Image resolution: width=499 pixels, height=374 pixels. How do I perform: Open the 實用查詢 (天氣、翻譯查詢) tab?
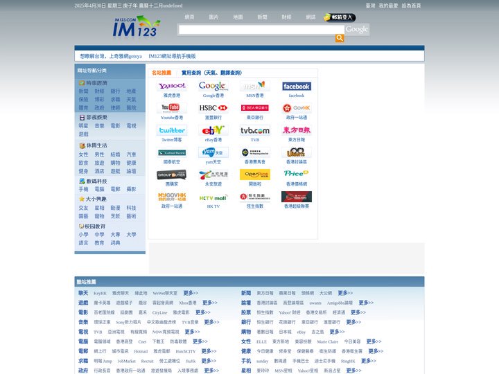pyautogui.click(x=211, y=73)
